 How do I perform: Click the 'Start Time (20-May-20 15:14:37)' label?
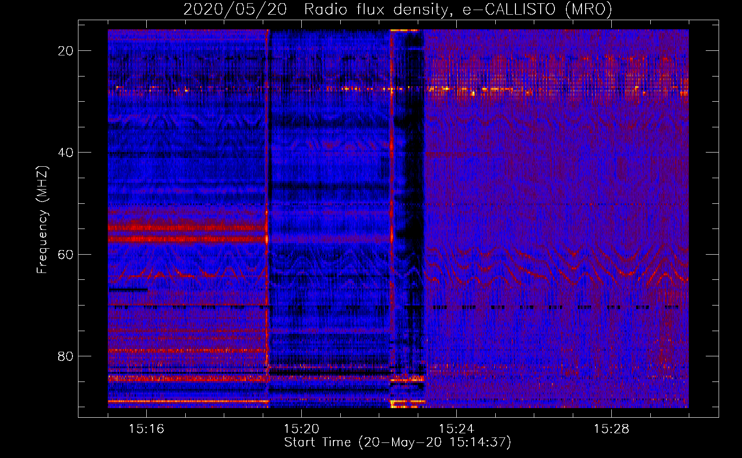coord(398,442)
